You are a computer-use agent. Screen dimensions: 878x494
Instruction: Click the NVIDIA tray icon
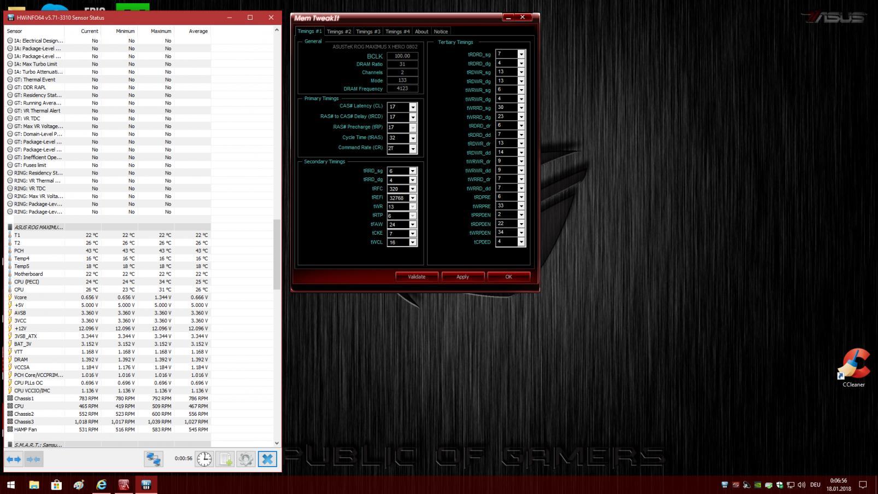tap(758, 485)
